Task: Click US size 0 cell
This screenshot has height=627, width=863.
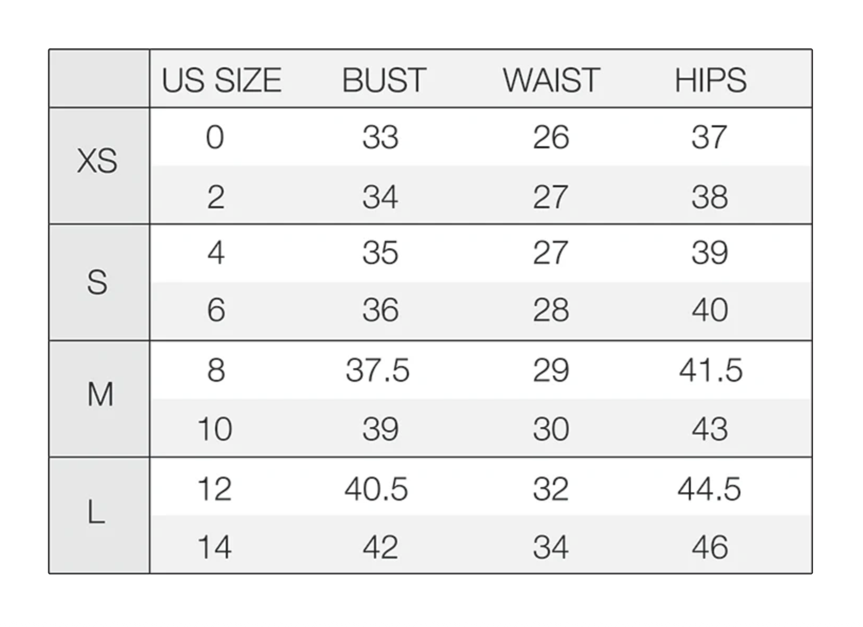Action: tap(215, 138)
